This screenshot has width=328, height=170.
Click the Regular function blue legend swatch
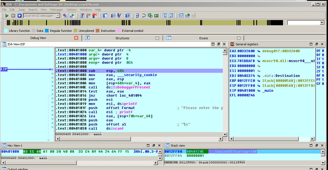(47, 31)
